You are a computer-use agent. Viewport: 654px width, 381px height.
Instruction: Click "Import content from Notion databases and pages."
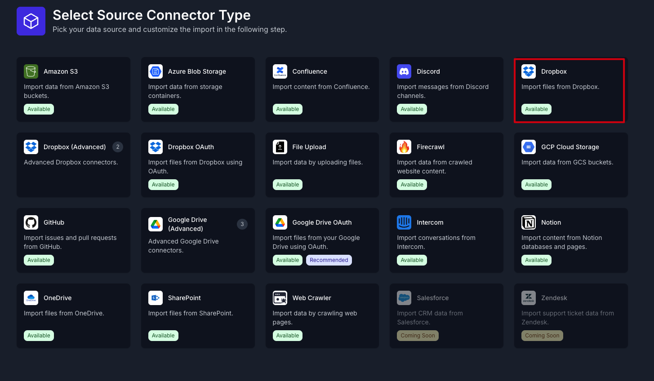(561, 242)
